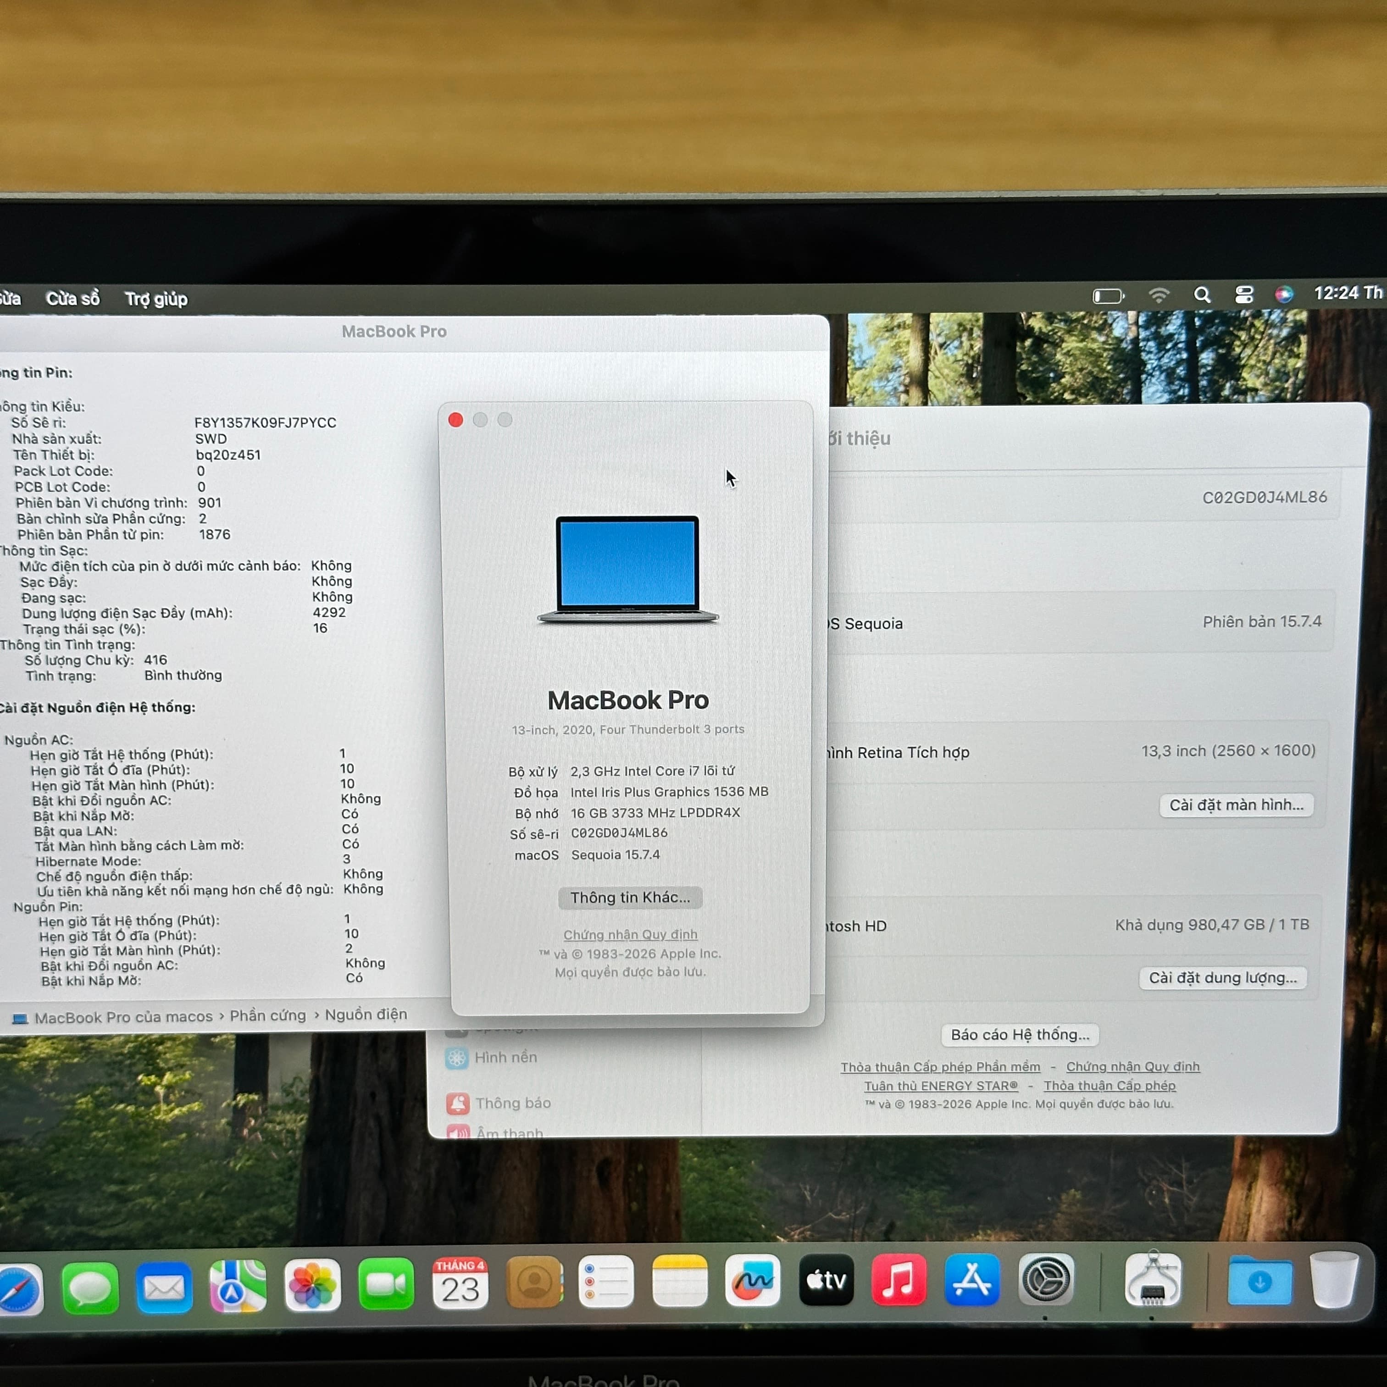Open Calendar showing date 23

tap(460, 1284)
